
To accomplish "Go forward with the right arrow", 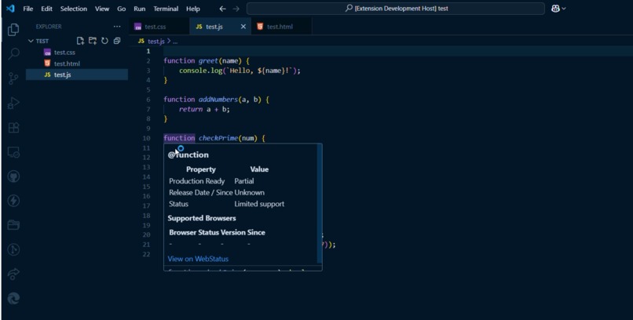I will 236,9.
